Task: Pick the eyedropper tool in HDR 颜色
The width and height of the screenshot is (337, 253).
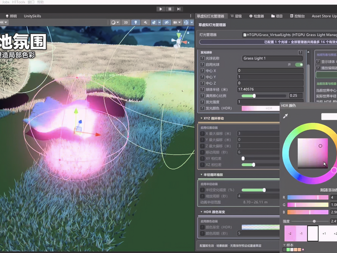Action: pyautogui.click(x=286, y=116)
